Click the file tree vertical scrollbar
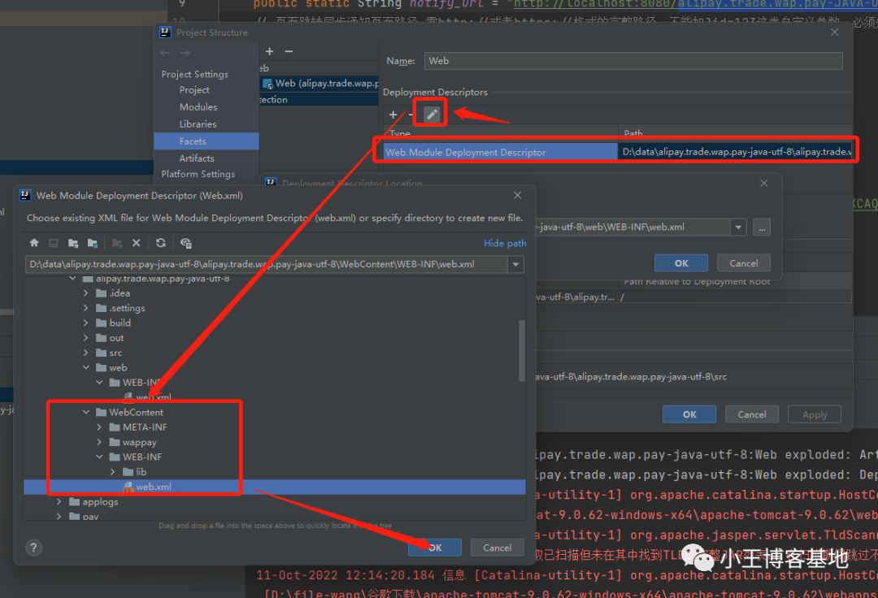 [x=522, y=349]
